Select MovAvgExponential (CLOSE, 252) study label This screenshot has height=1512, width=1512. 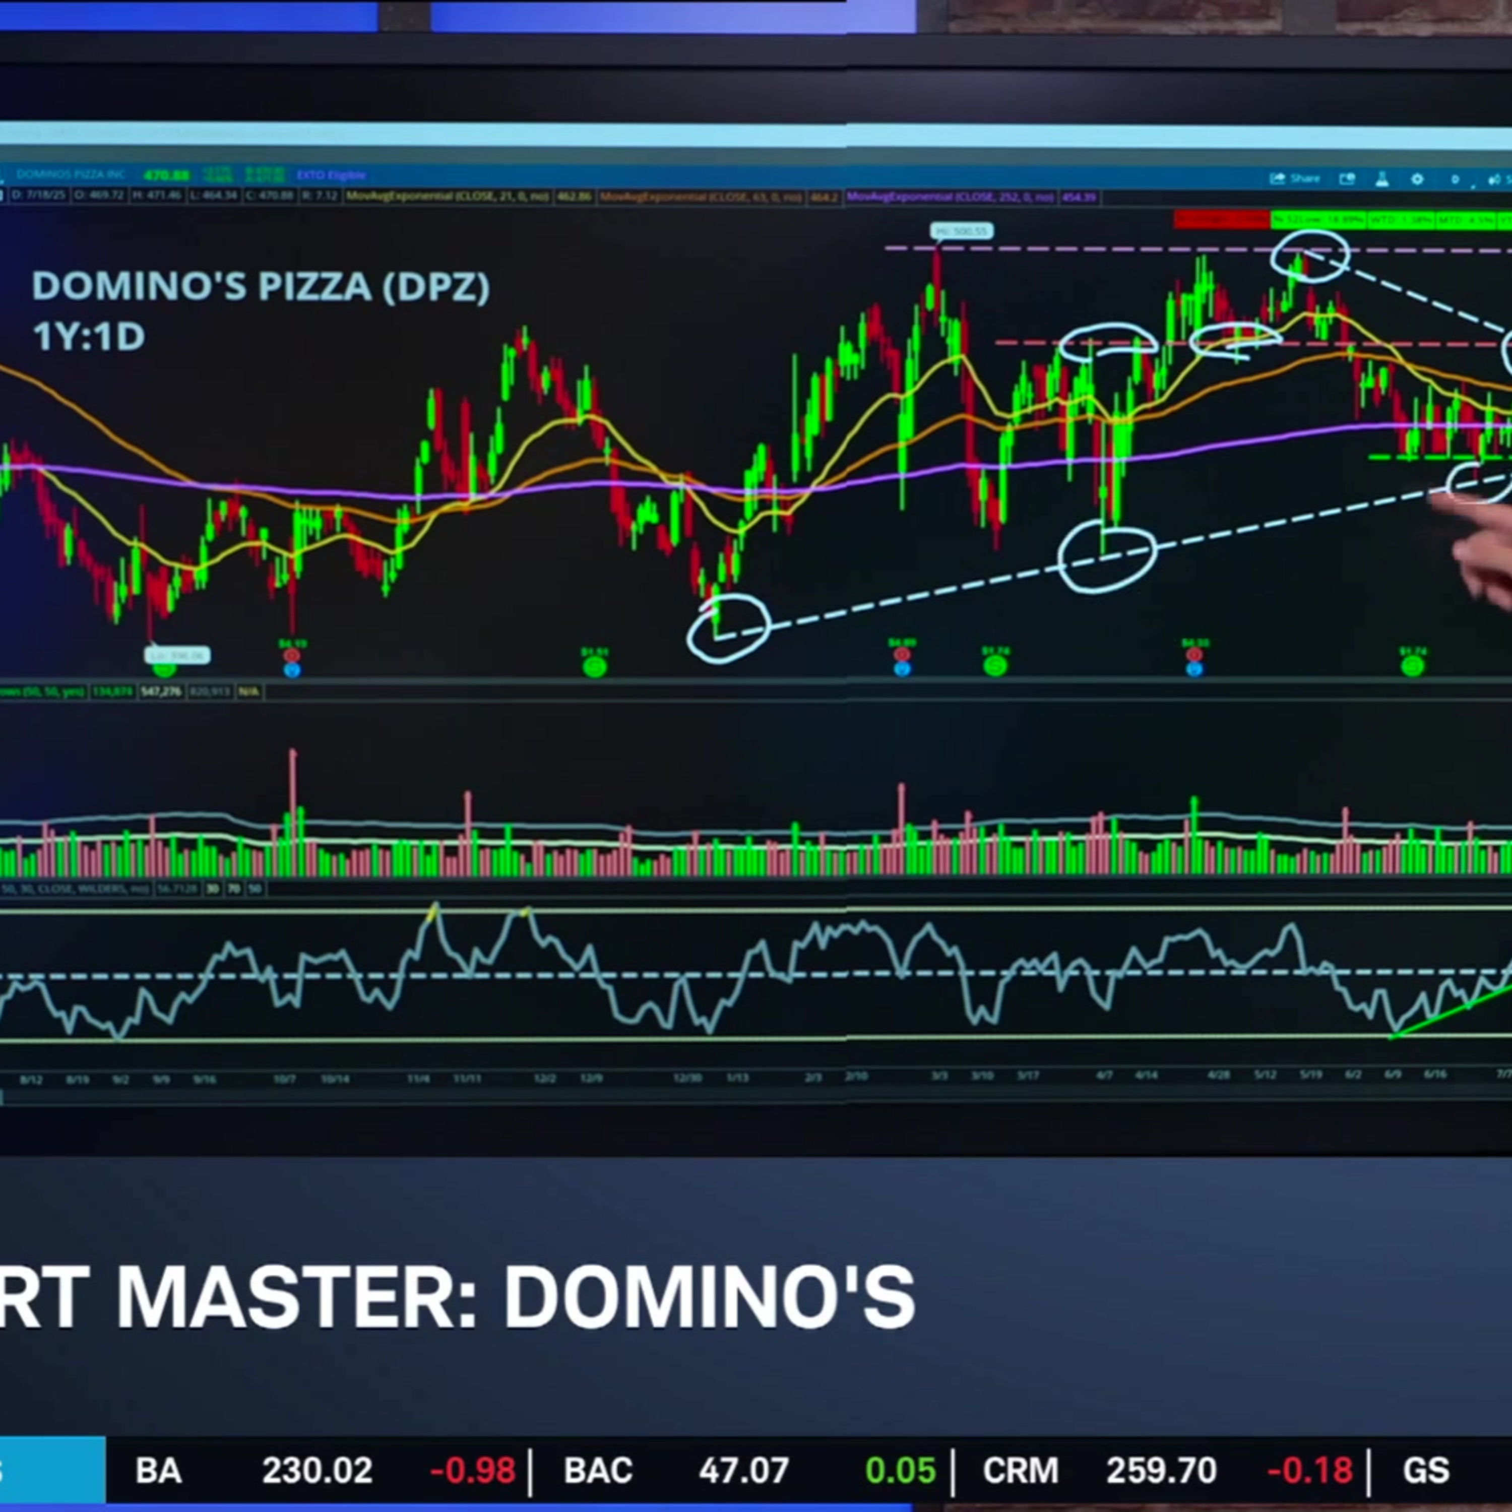(x=950, y=197)
